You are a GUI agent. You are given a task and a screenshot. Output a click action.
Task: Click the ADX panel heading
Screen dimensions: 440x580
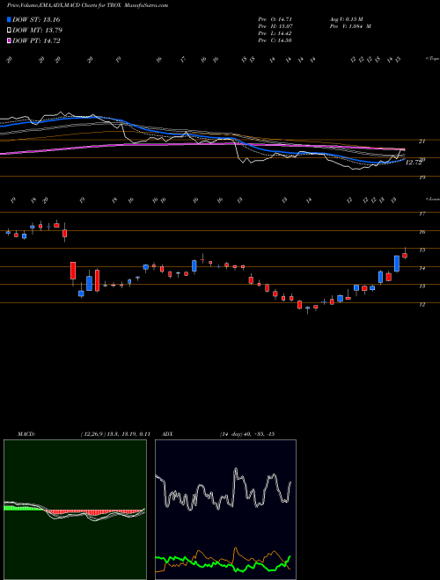166,434
